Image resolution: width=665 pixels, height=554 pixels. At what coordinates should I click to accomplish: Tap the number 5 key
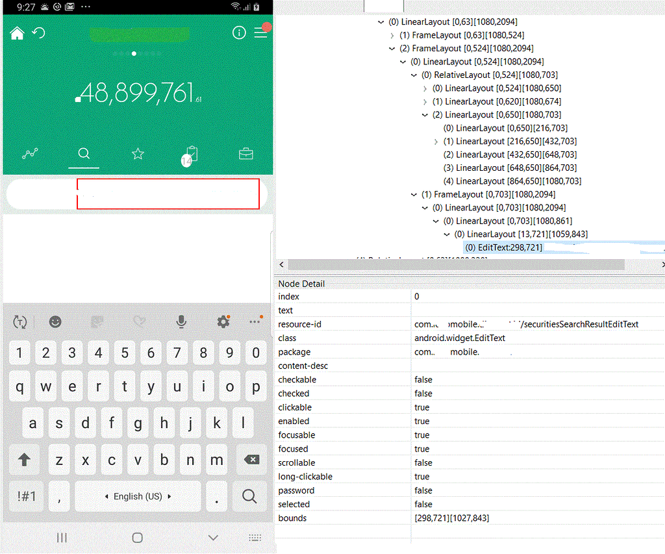pos(125,353)
